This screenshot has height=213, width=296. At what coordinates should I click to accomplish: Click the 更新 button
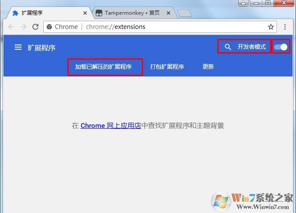[208, 67]
